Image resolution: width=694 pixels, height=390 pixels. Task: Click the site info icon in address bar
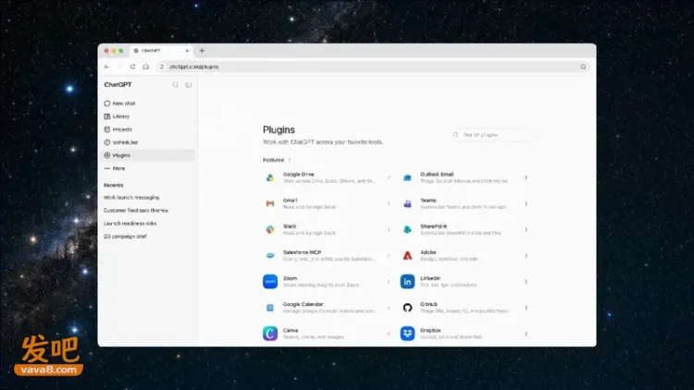[x=162, y=67]
